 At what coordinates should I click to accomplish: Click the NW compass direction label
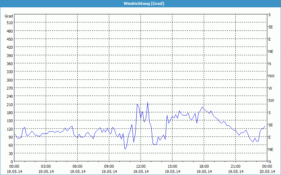pos(271,76)
